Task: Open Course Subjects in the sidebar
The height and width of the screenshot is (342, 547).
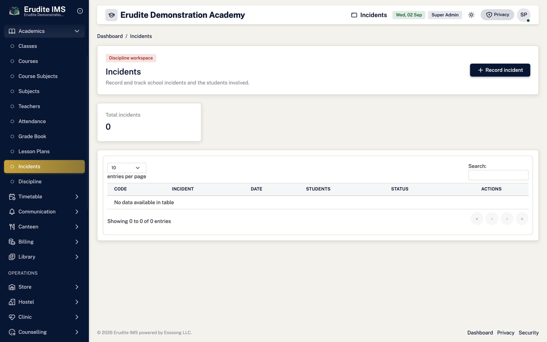Action: pos(44,76)
